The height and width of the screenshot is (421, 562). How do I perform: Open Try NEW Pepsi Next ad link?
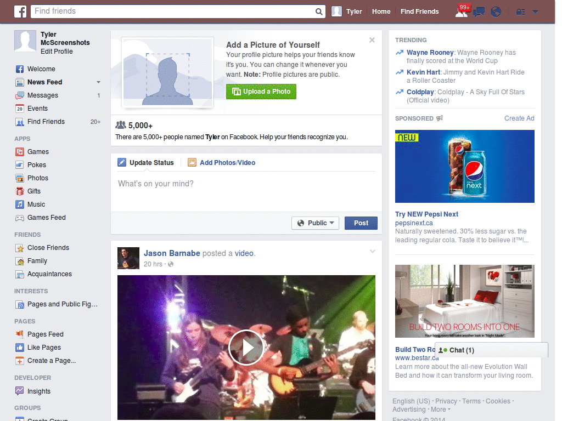(x=426, y=214)
